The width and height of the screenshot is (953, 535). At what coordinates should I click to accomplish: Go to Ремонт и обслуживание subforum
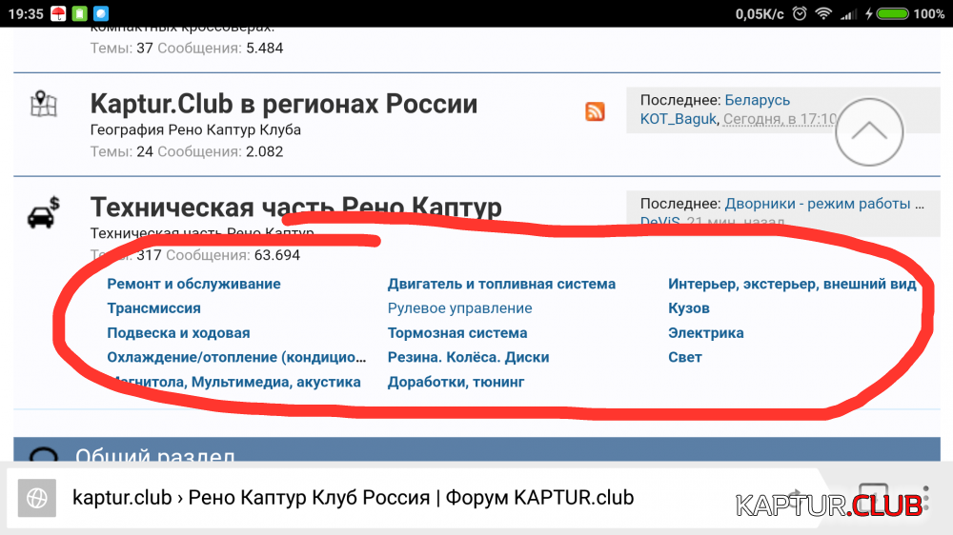193,284
